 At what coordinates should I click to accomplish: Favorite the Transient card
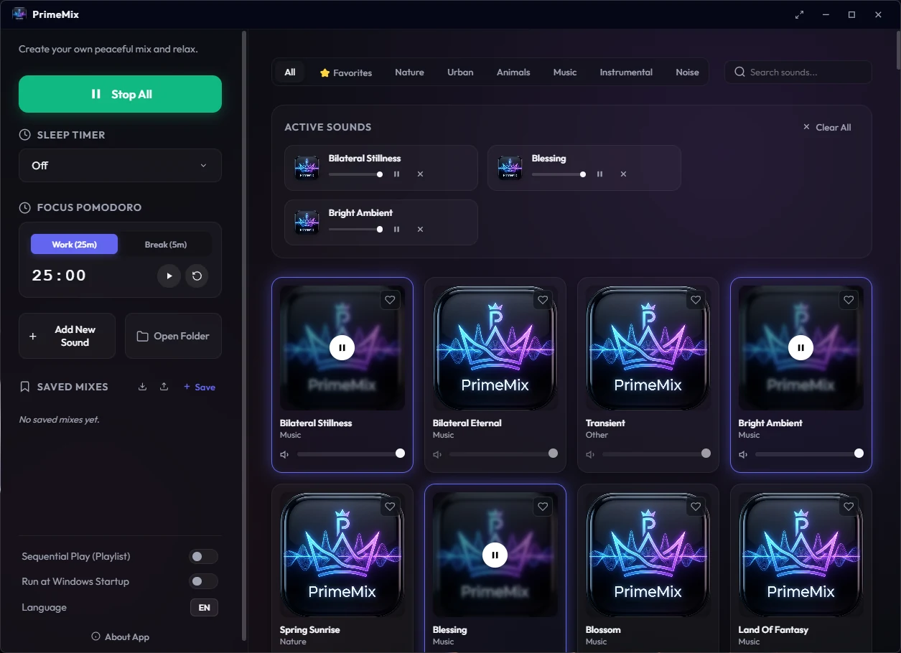point(696,300)
